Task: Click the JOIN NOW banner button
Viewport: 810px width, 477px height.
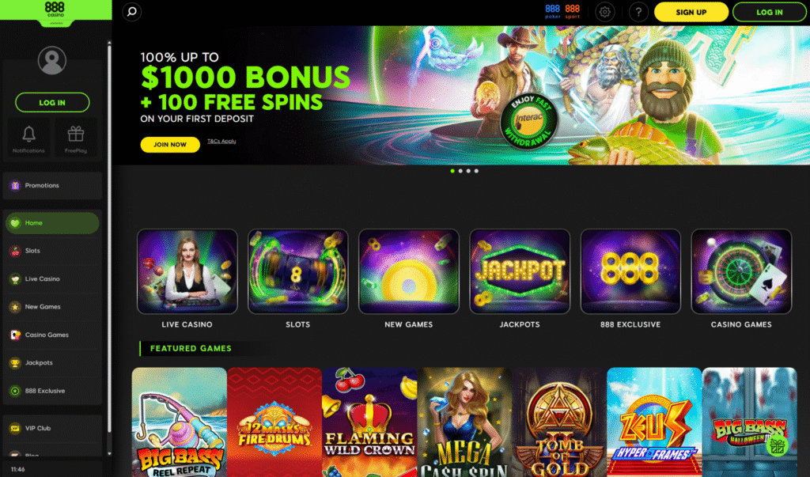Action: pyautogui.click(x=170, y=145)
